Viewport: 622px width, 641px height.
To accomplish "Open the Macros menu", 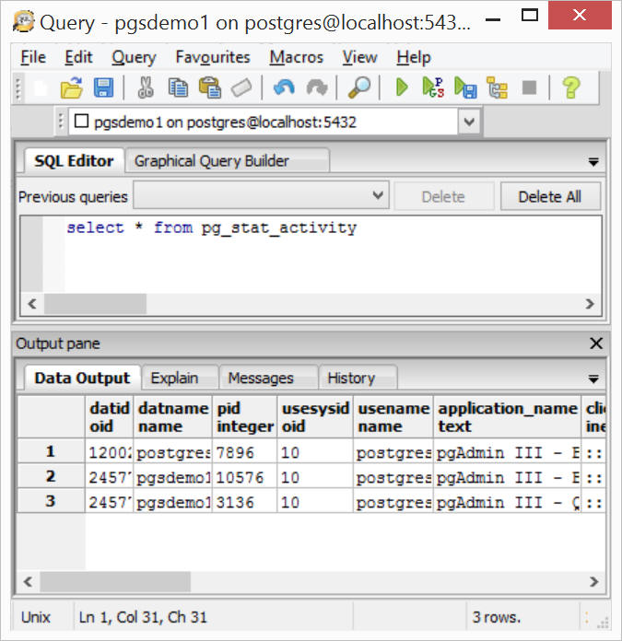I will tap(297, 57).
